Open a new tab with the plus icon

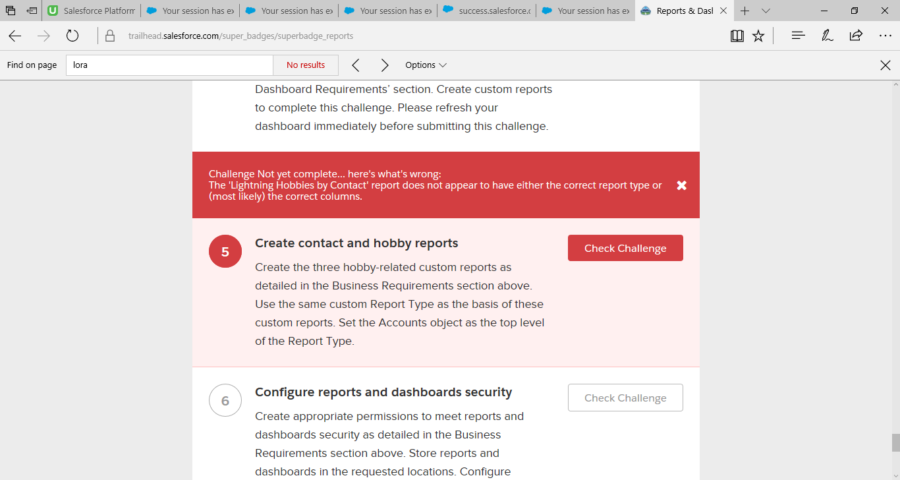[x=745, y=11]
